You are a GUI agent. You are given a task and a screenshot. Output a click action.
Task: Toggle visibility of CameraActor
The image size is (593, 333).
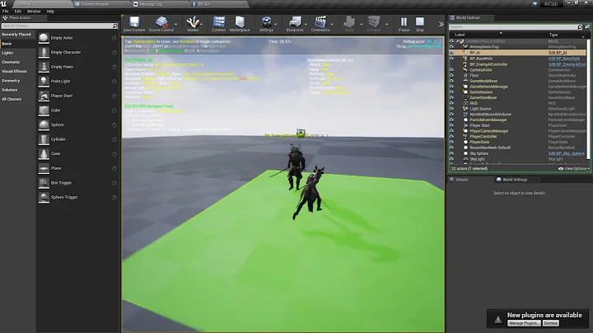pos(451,70)
